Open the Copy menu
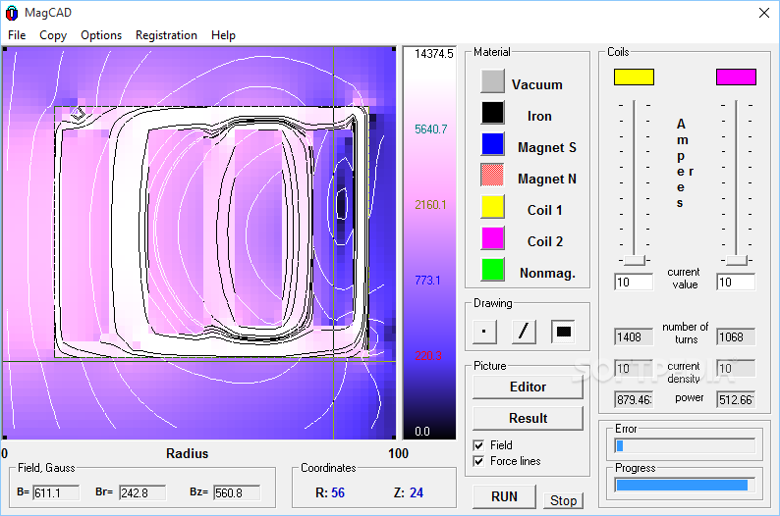780x516 pixels. (x=53, y=35)
